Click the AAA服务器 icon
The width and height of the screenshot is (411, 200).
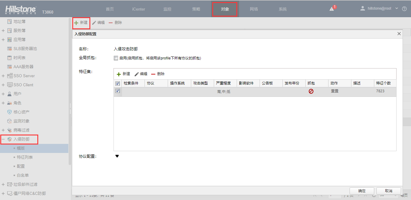[9, 67]
